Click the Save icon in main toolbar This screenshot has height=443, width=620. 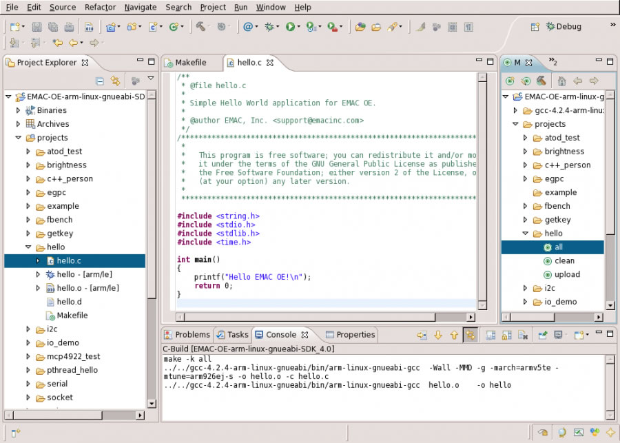tap(37, 28)
